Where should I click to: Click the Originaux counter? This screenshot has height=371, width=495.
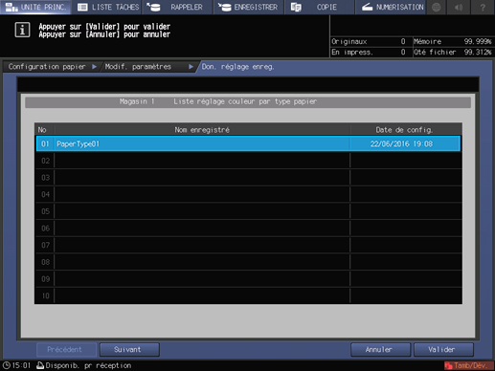[x=371, y=41]
